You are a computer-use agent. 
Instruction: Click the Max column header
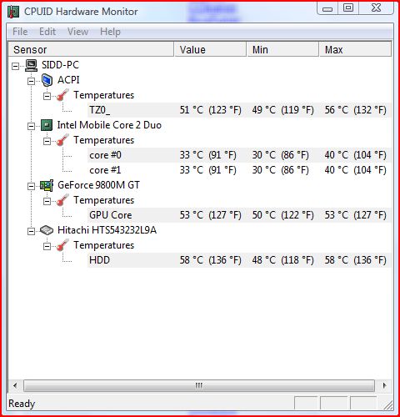355,49
